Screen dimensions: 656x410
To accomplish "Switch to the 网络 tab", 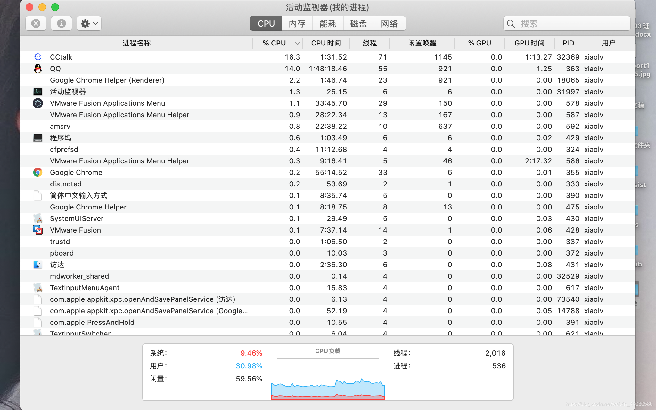I will click(x=390, y=23).
